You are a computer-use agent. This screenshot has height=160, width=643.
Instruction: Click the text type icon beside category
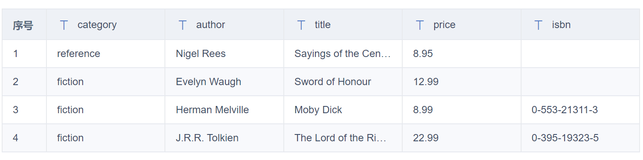pyautogui.click(x=64, y=25)
